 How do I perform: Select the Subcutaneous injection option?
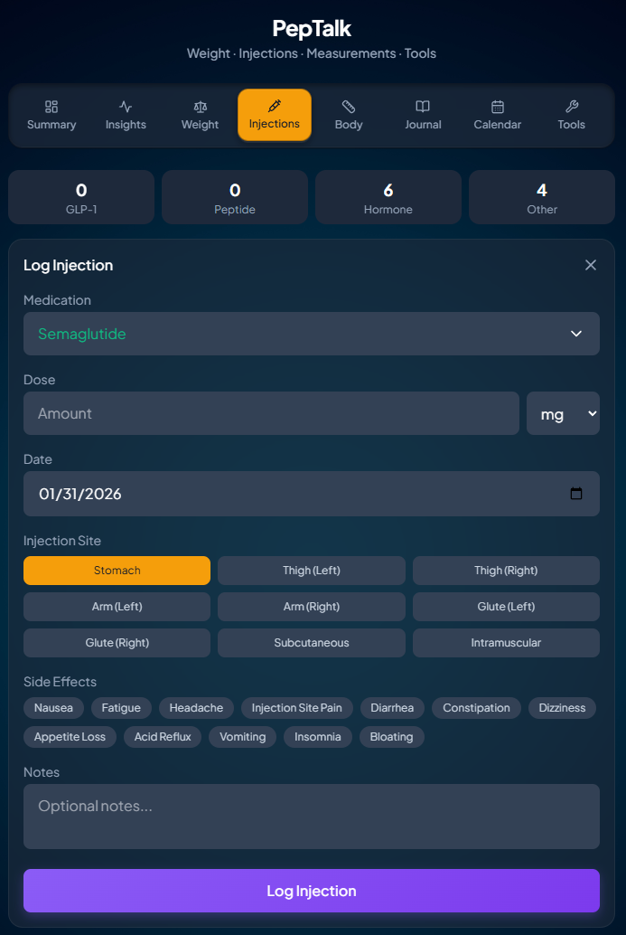pyautogui.click(x=311, y=643)
